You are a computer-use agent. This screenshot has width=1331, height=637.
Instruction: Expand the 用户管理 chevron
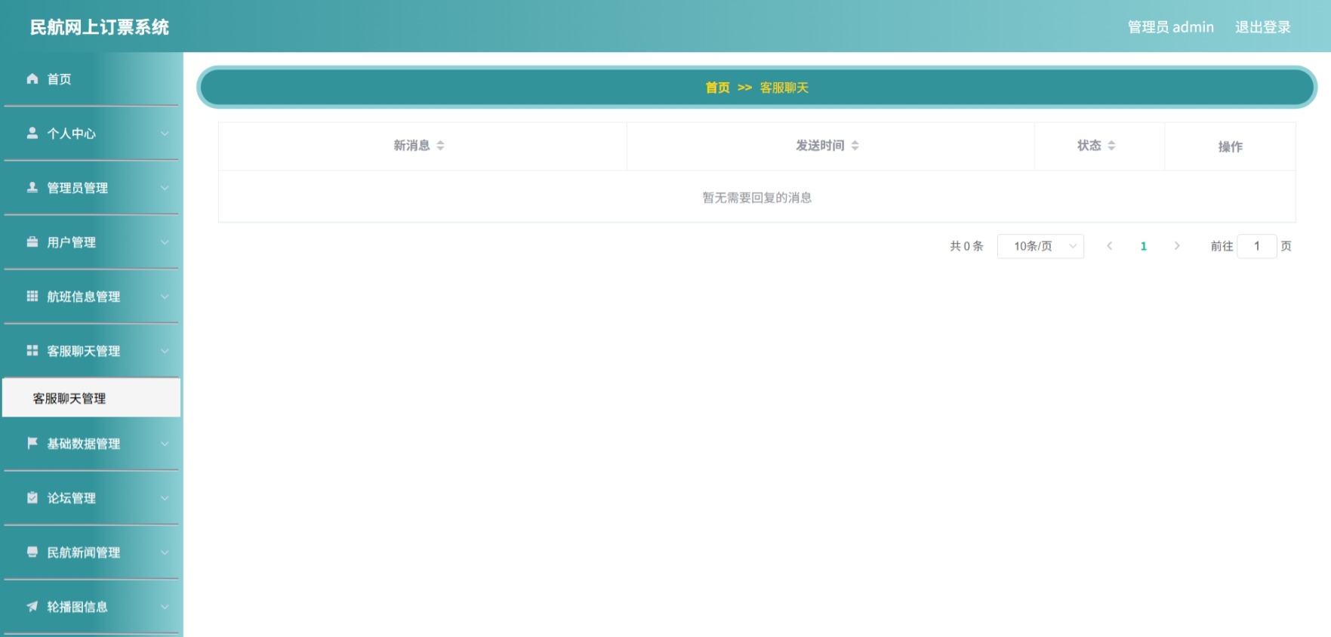point(165,242)
